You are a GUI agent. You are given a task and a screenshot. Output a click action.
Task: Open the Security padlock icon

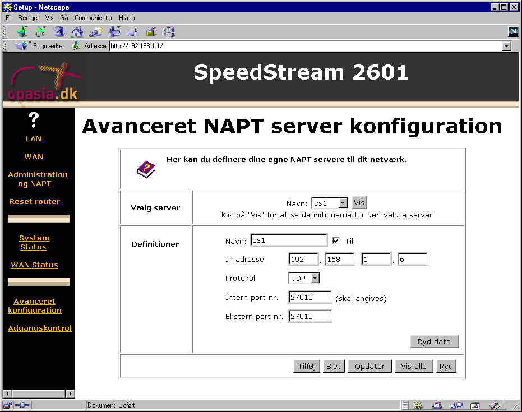151,31
